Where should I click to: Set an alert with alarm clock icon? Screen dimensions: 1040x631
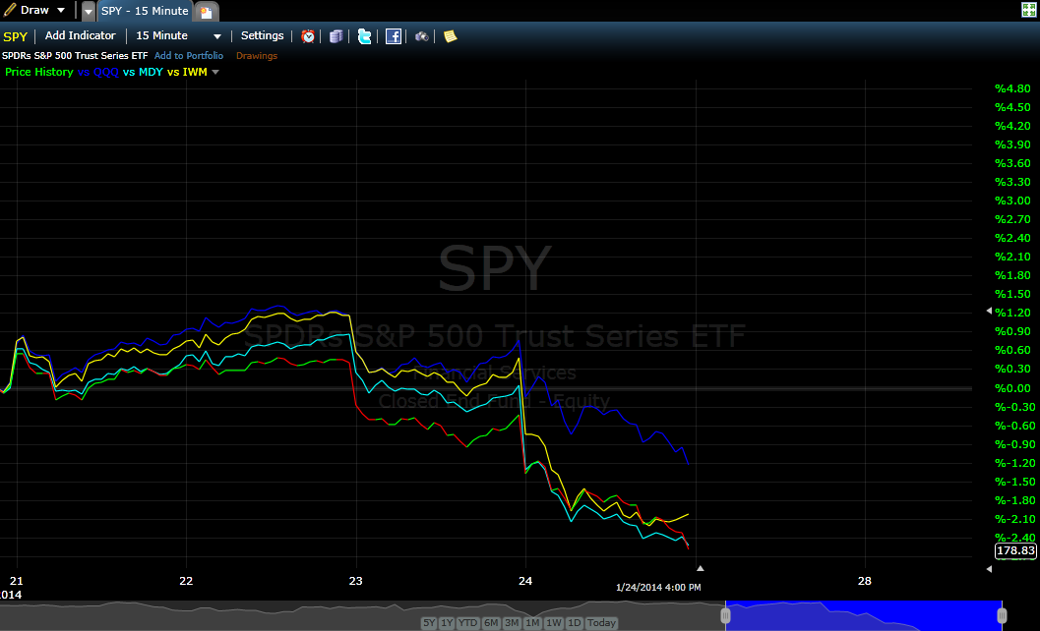(x=308, y=36)
